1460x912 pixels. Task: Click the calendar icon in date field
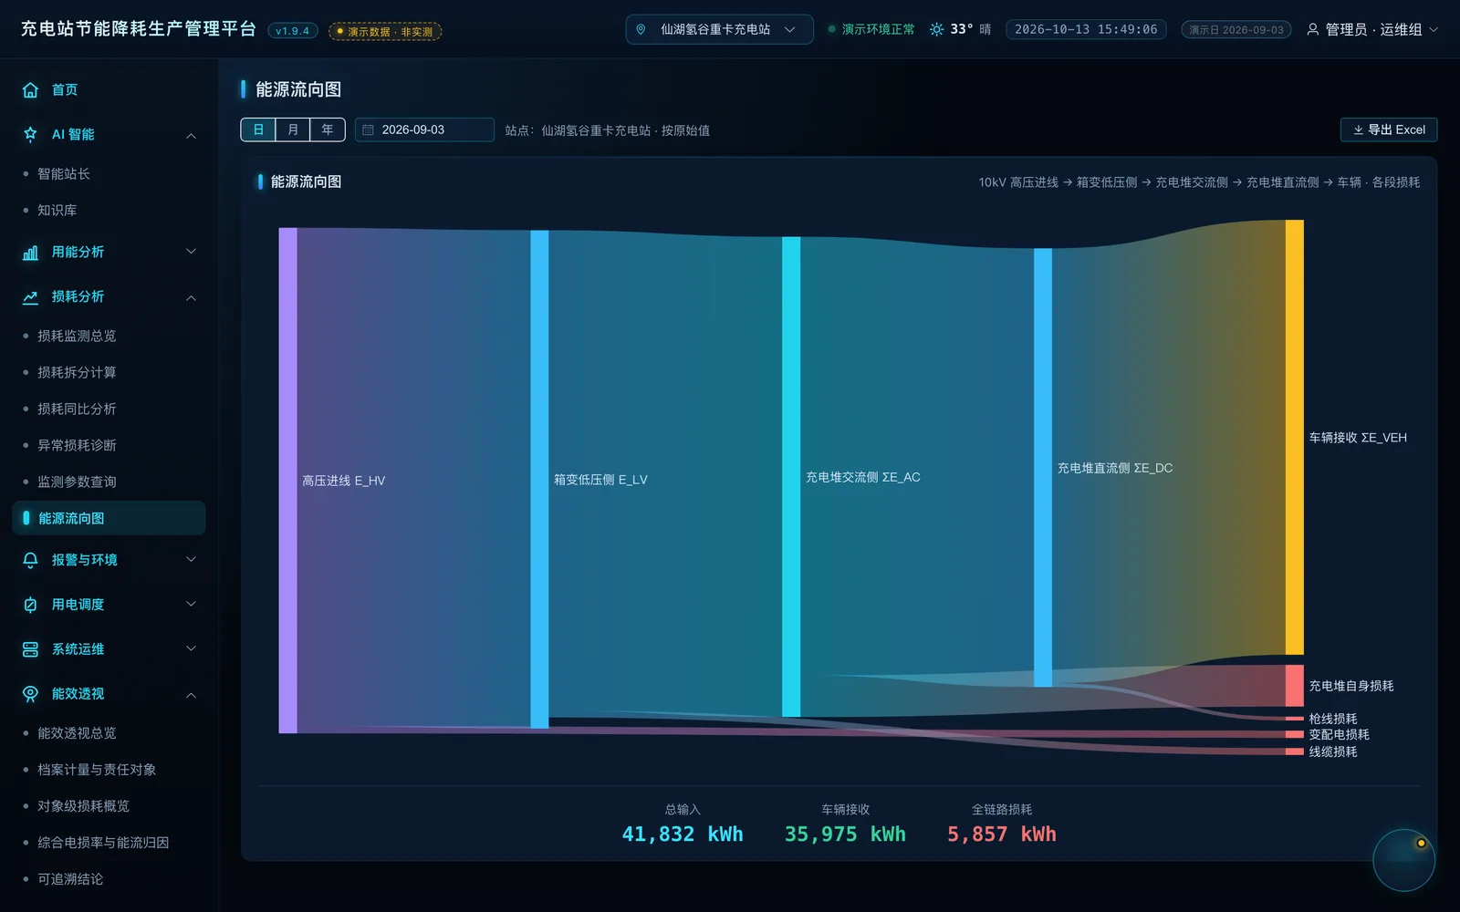[369, 130]
